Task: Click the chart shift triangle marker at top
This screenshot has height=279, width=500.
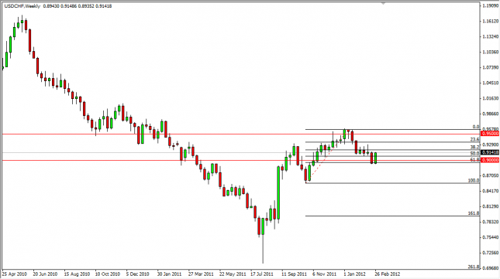Action: tap(383, 4)
